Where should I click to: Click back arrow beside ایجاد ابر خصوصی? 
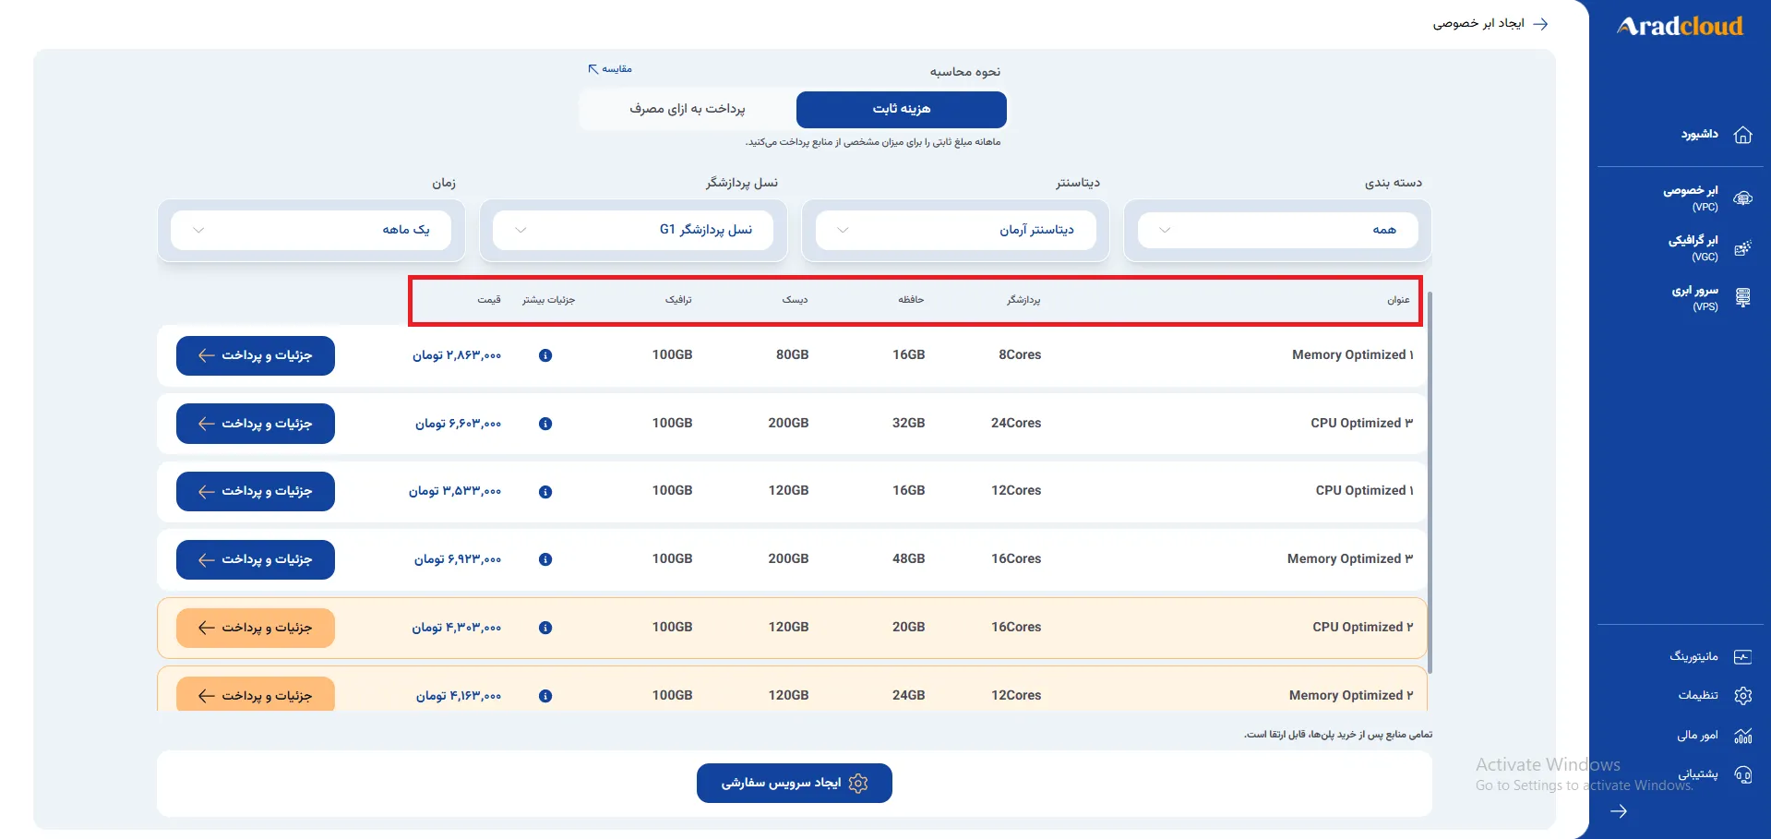pyautogui.click(x=1540, y=24)
